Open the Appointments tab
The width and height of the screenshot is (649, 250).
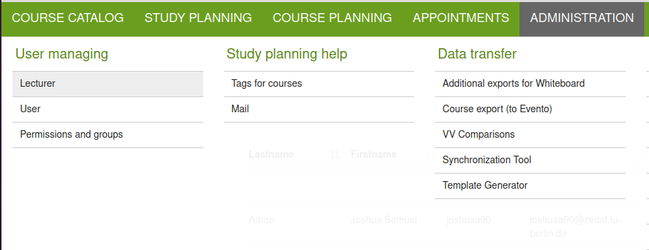(x=461, y=18)
